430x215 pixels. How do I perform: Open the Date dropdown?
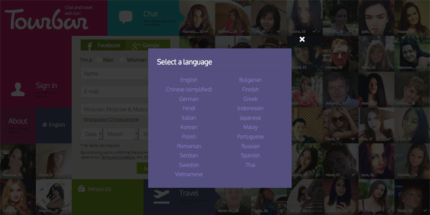tap(92, 134)
